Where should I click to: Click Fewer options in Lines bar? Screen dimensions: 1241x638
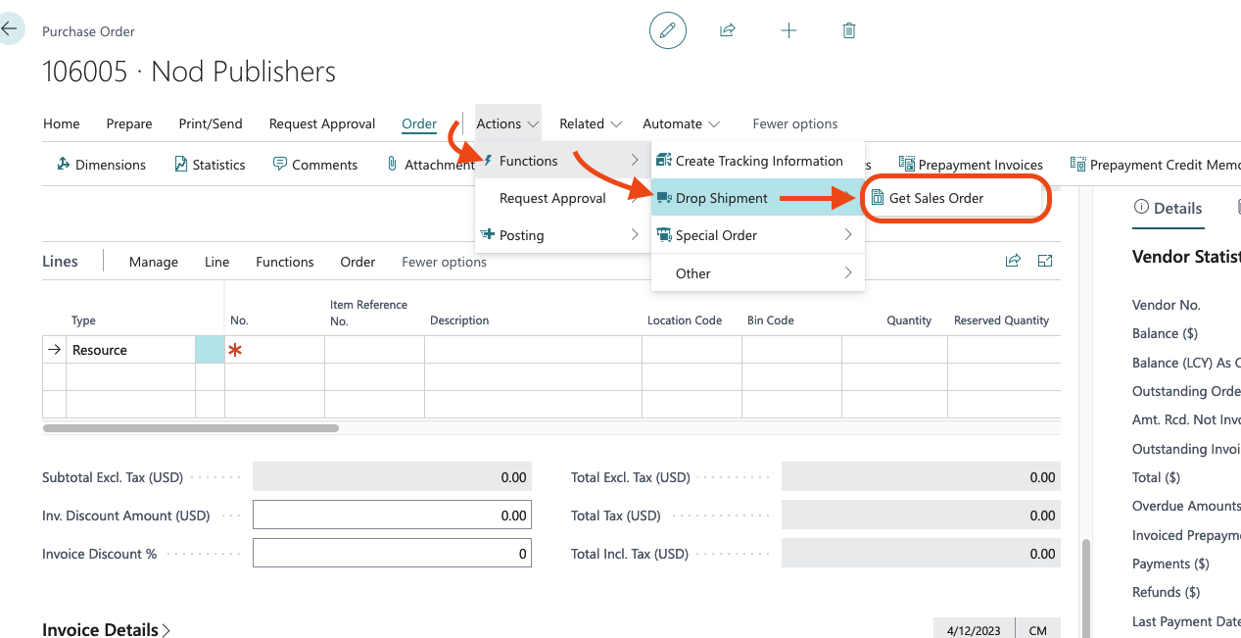[444, 262]
